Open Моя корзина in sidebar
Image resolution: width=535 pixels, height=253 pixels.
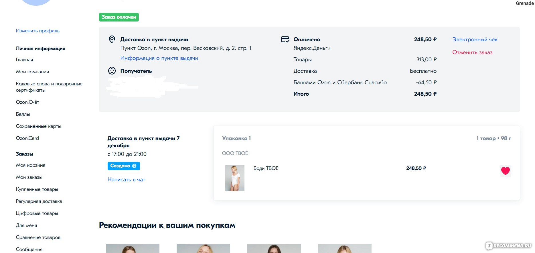(x=31, y=165)
